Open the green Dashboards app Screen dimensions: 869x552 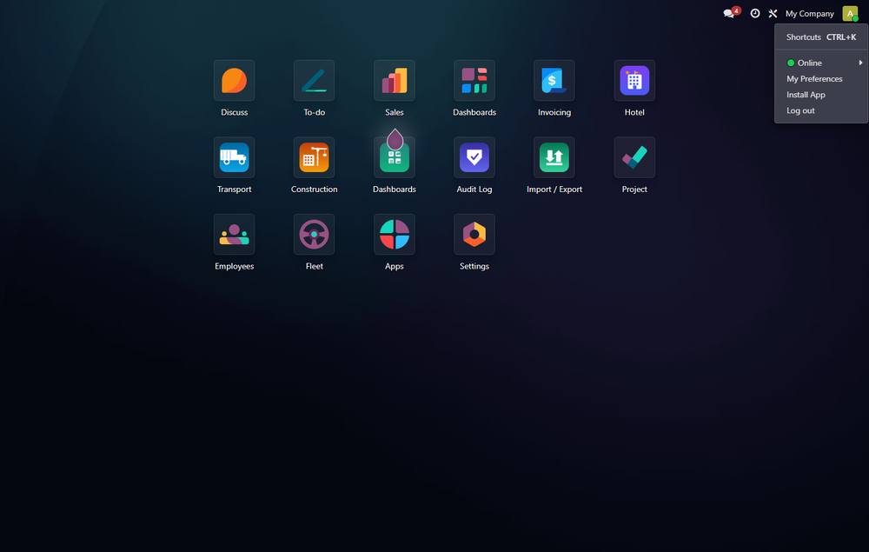click(394, 158)
